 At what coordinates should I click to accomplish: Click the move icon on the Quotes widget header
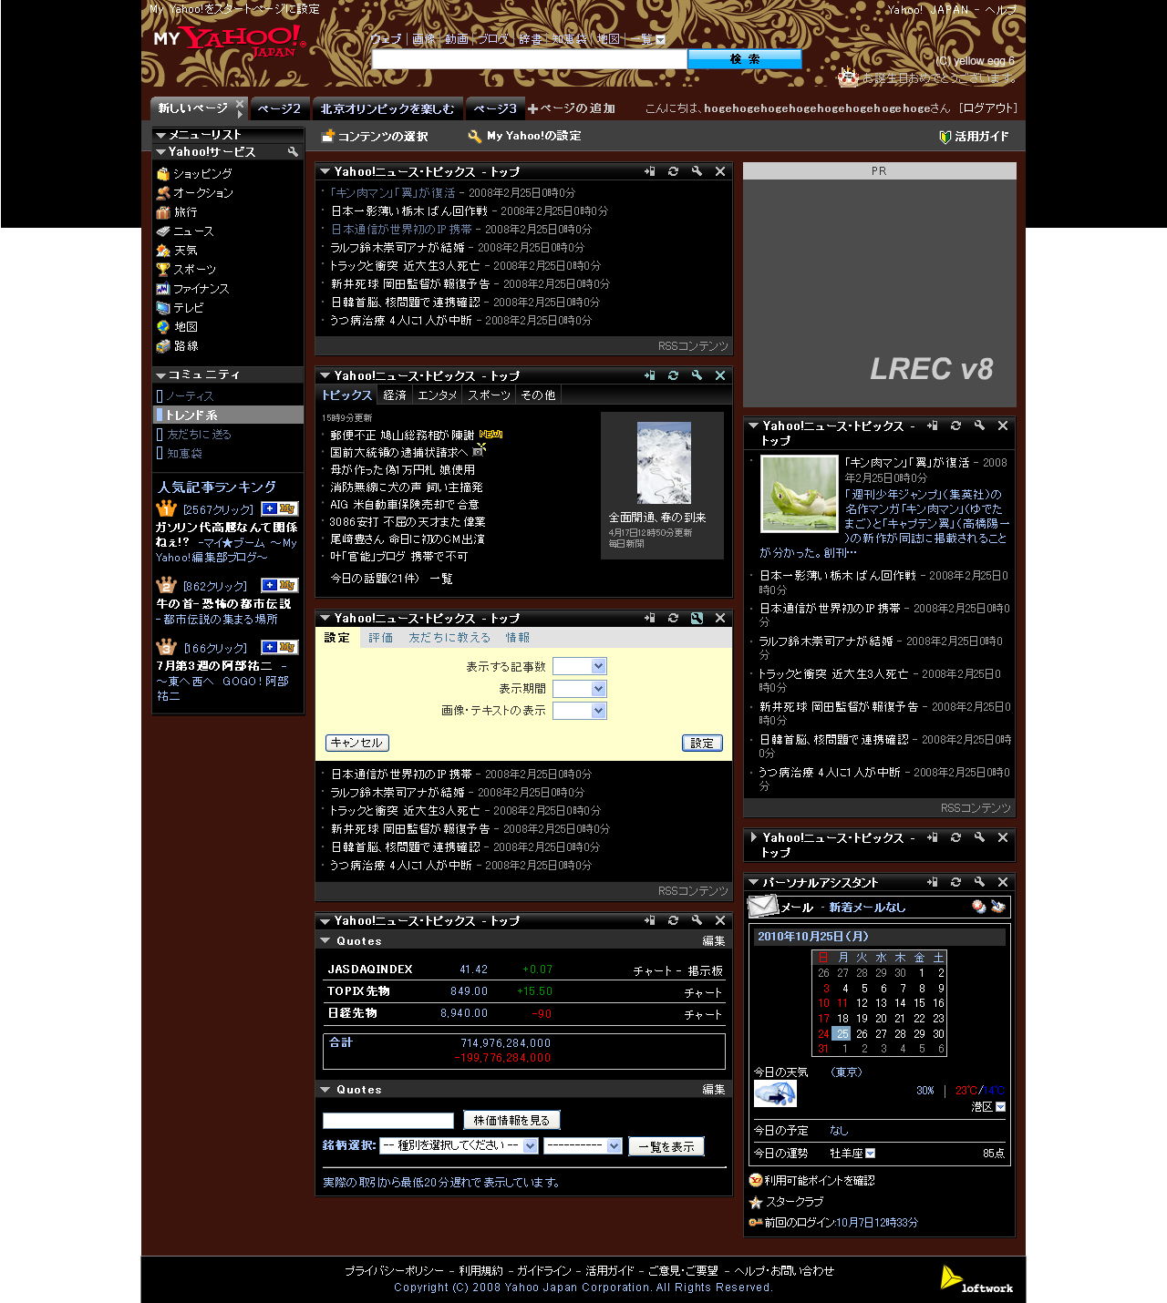point(649,920)
